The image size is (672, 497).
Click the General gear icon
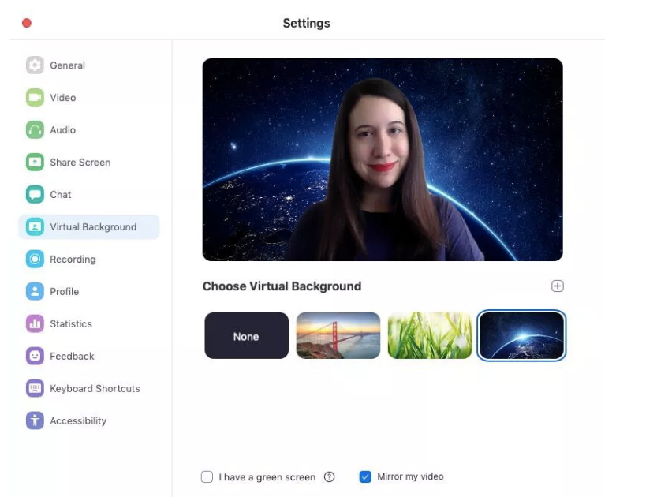point(35,65)
